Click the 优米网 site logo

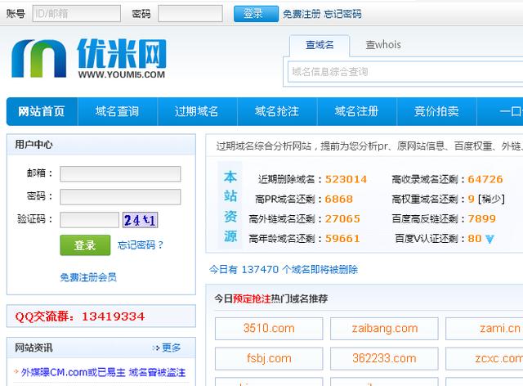tap(89, 58)
